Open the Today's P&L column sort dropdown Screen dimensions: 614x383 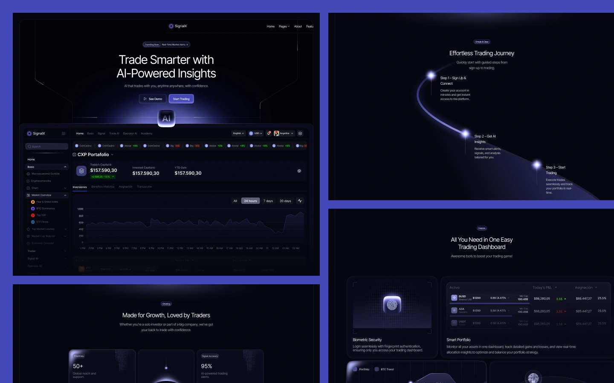click(x=556, y=287)
